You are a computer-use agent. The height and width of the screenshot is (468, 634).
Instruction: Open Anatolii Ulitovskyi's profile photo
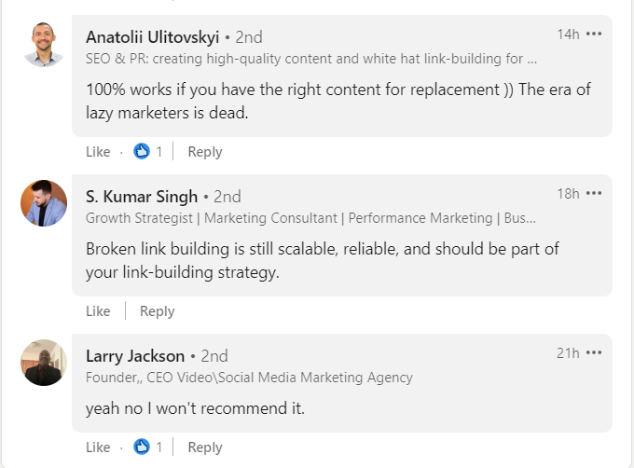coord(44,44)
